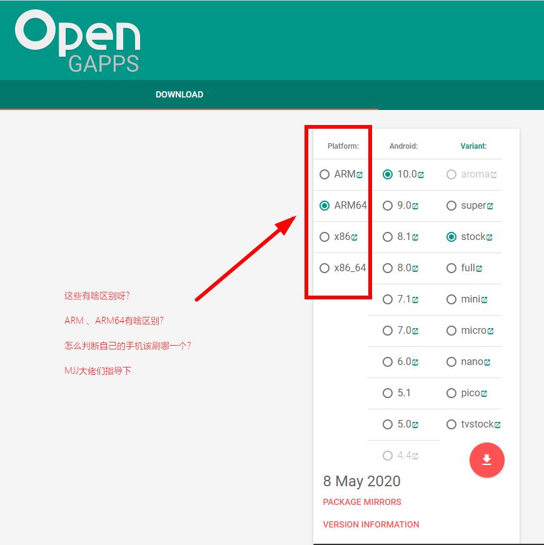
Task: Open the tvstock variant info link icon
Action: click(497, 425)
